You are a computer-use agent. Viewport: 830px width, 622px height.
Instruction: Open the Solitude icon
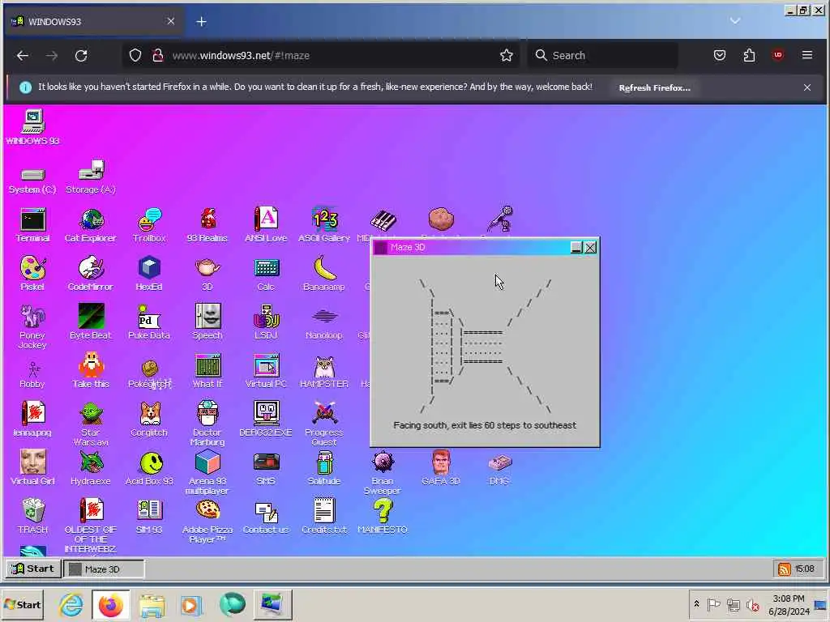point(324,467)
